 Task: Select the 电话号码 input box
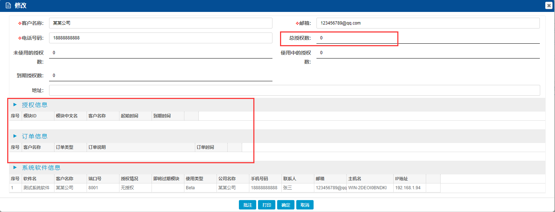point(161,38)
